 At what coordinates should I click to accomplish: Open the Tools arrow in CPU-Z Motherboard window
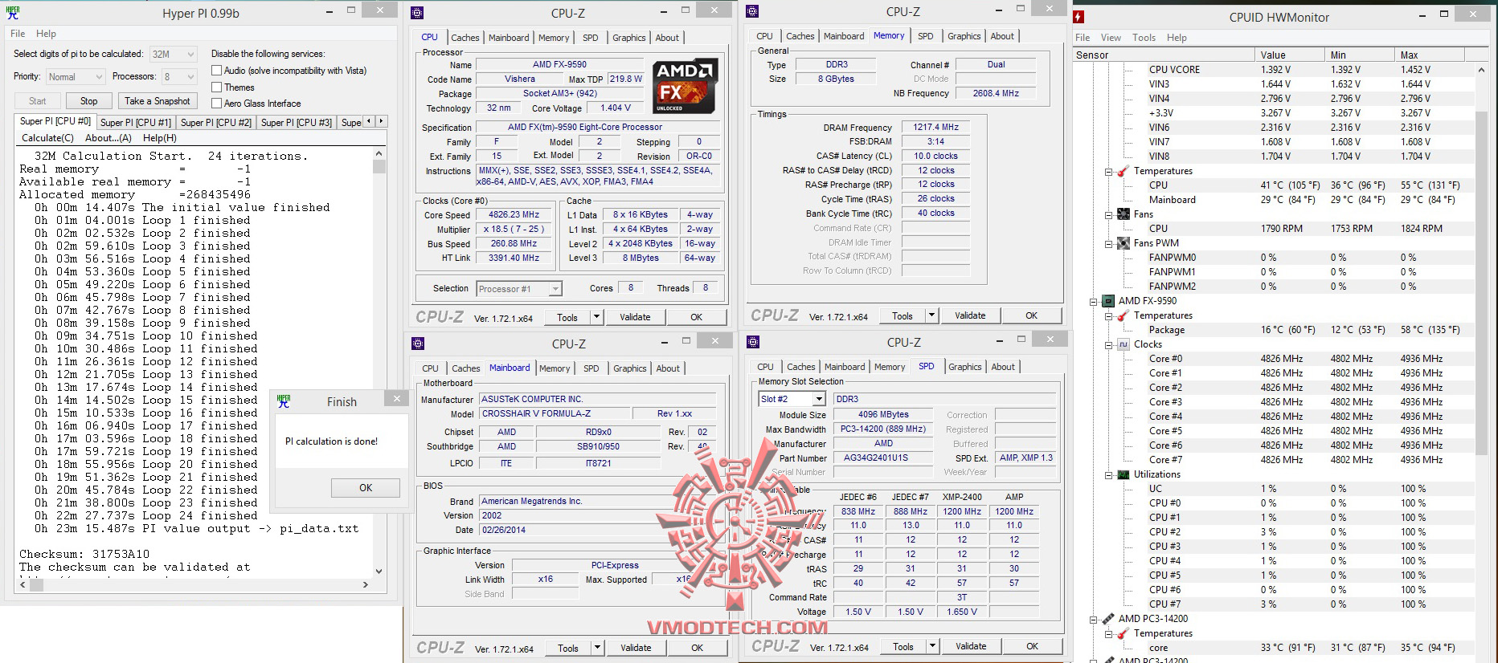(597, 648)
